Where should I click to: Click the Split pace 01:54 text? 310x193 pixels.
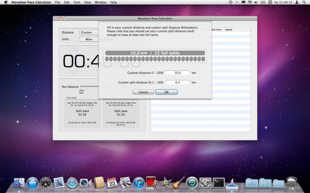pyautogui.click(x=121, y=113)
